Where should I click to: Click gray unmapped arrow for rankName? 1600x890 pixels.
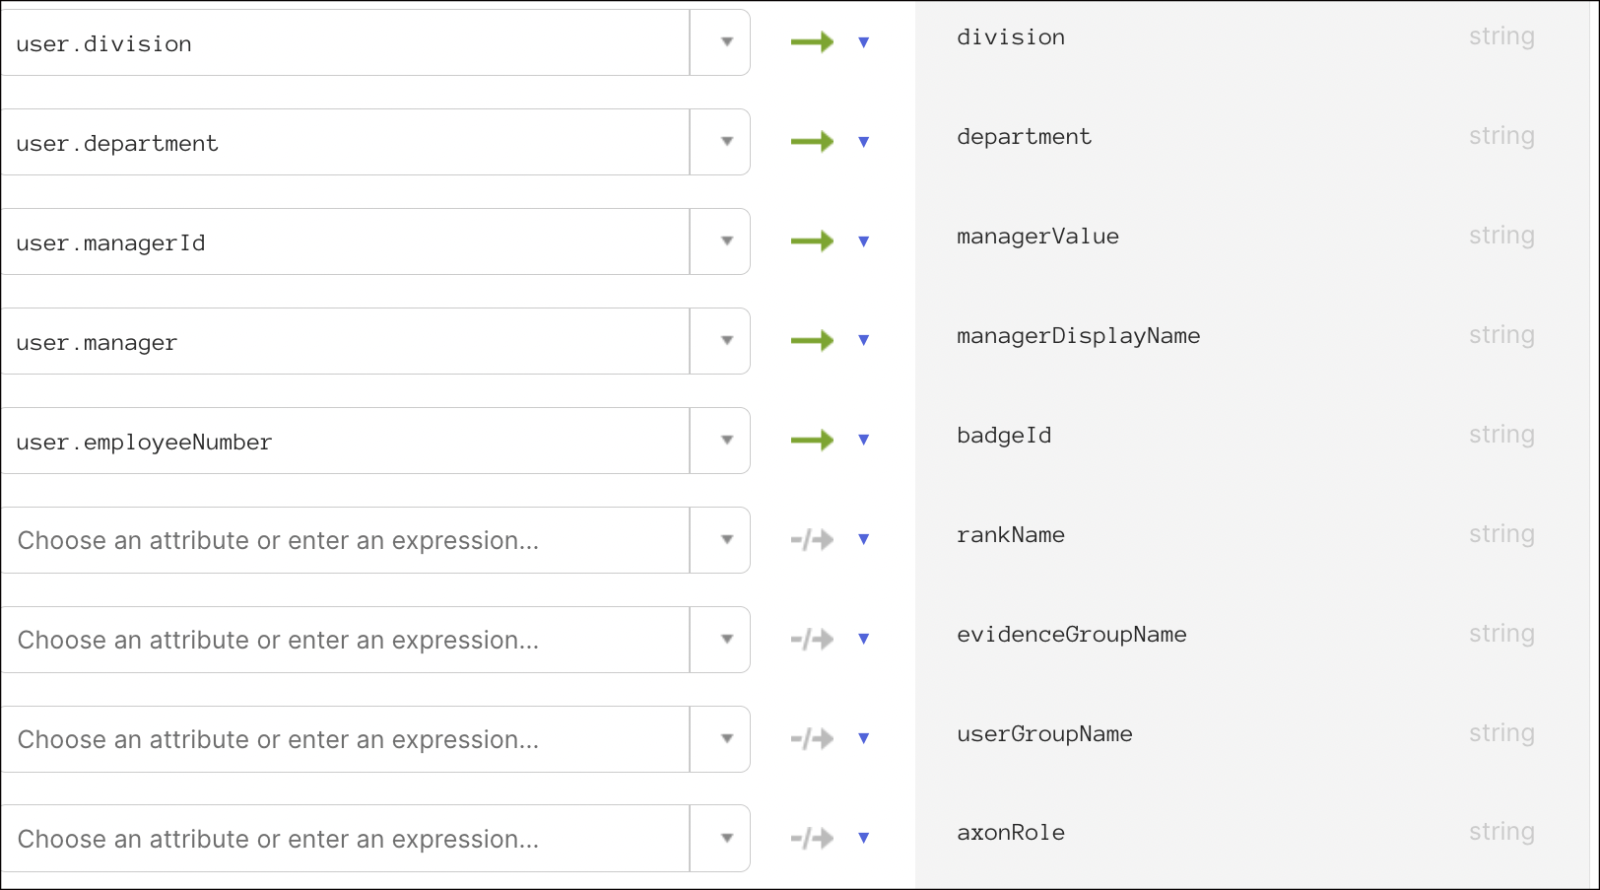coord(812,540)
